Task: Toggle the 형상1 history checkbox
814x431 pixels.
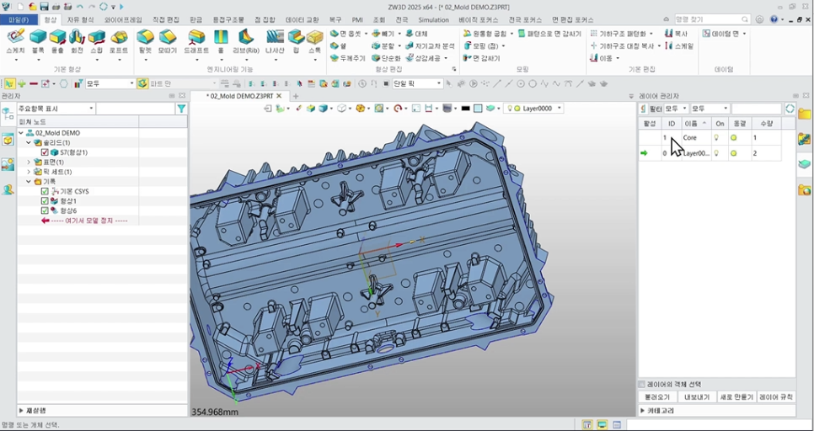Action: click(x=45, y=200)
